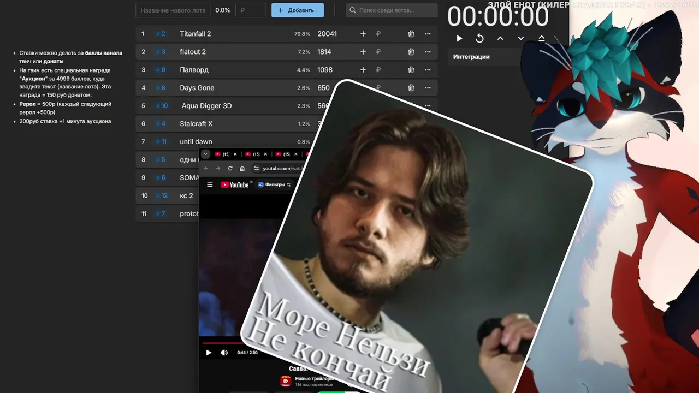
Task: Start the auction timer with play icon
Action: pos(459,38)
